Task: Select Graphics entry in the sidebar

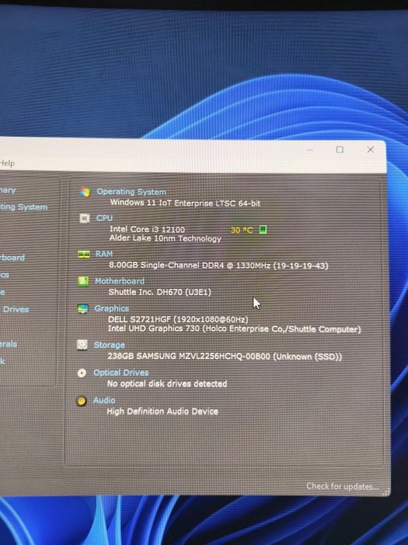Action: click(x=5, y=275)
